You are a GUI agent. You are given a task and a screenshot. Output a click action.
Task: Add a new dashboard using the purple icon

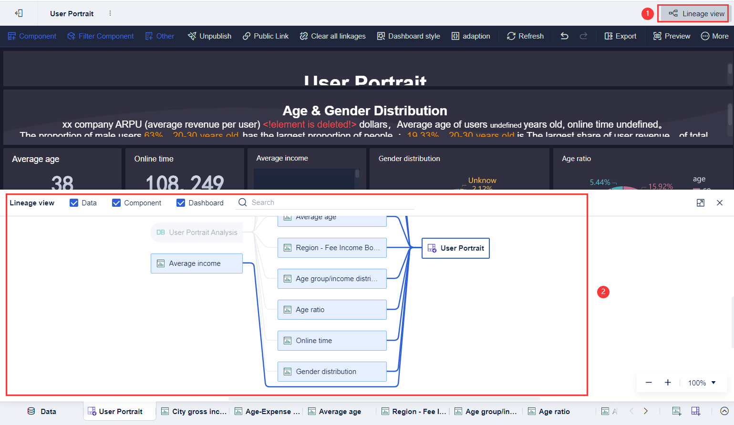[696, 411]
